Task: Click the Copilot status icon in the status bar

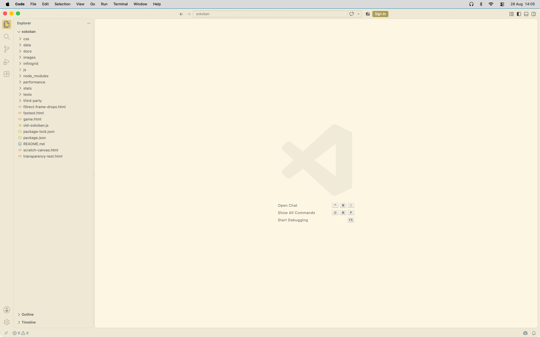Action: click(x=525, y=333)
